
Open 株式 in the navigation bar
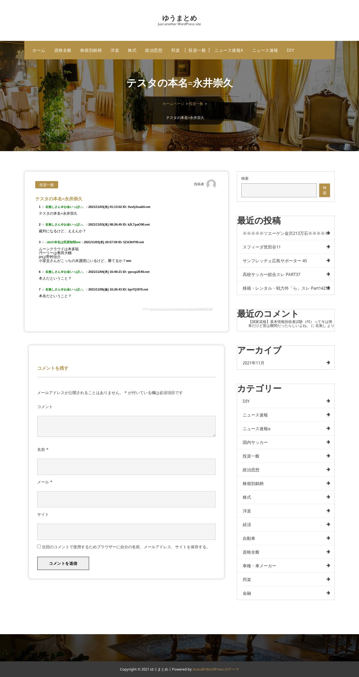[132, 50]
